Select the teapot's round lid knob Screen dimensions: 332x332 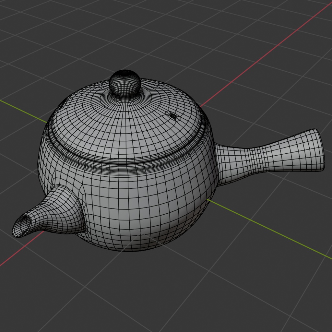(x=125, y=84)
